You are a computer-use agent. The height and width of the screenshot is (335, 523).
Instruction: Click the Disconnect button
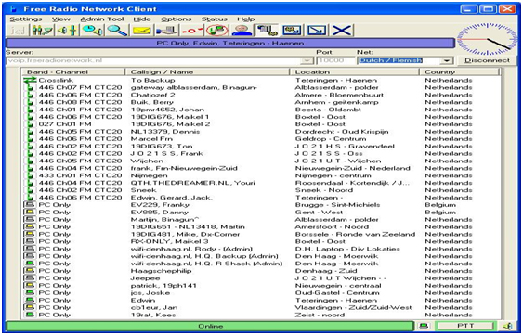click(x=487, y=60)
